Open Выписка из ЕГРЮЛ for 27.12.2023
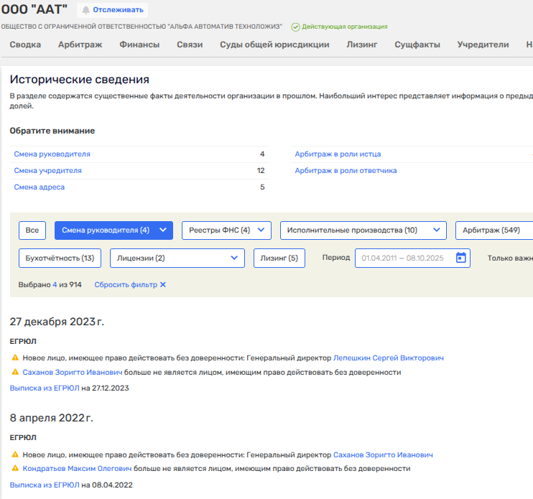Viewport: 533px width, 499px height. (45, 388)
